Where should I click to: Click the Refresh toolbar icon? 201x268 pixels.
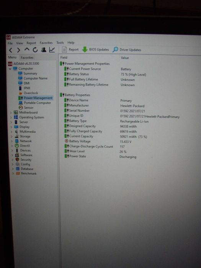tap(35, 50)
